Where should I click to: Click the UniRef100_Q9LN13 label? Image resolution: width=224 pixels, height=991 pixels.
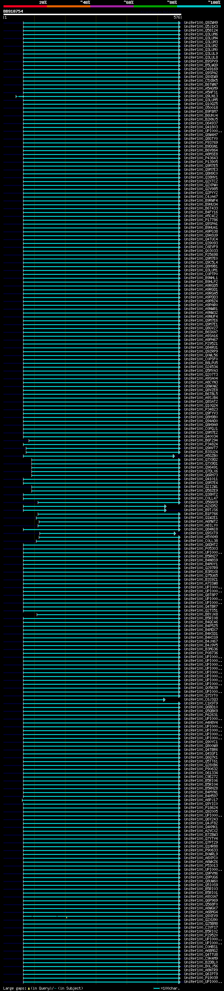coord(201,96)
